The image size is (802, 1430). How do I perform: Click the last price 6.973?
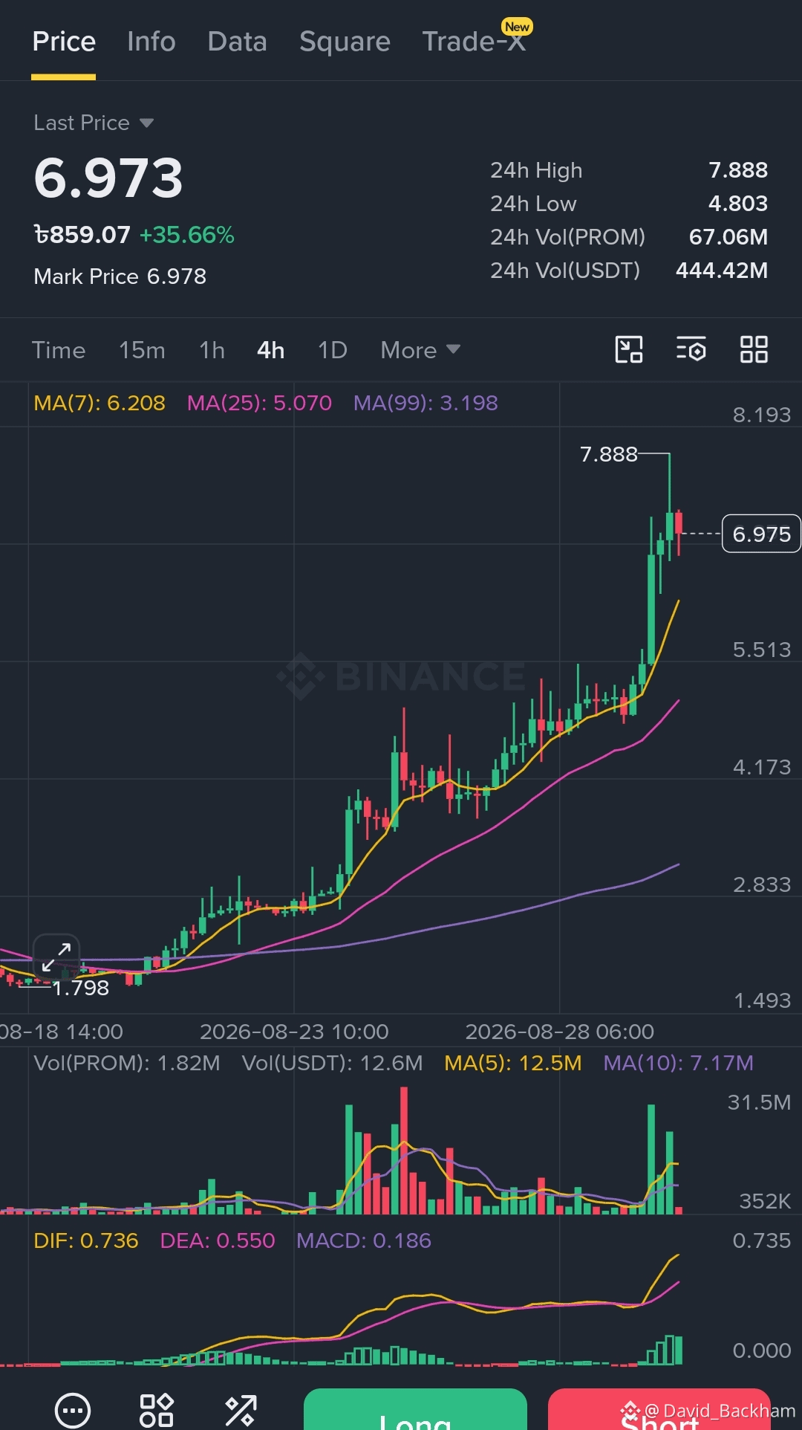108,178
